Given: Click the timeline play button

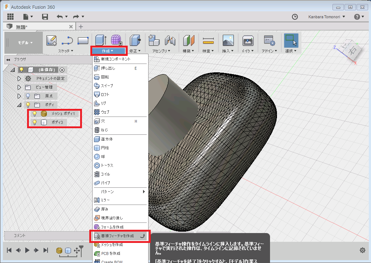Looking at the screenshot, I should coord(27,250).
